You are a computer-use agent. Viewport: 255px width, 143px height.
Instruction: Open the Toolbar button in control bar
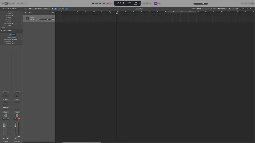13,3
